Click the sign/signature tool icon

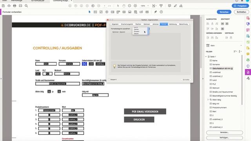point(181,6)
